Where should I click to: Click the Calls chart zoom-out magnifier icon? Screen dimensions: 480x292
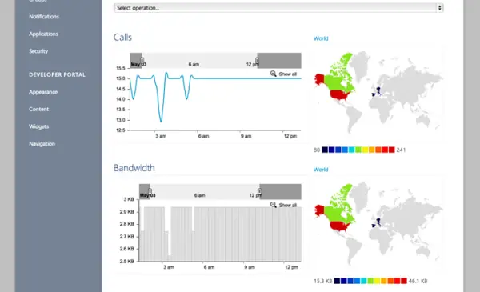[x=274, y=74]
